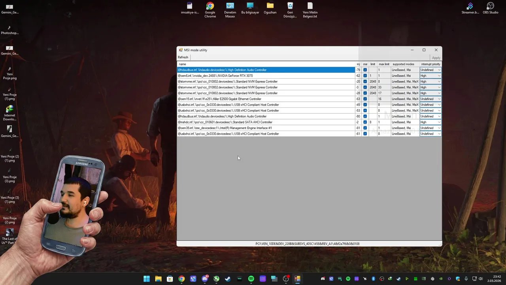Toggle msi checkbox for Standard SATA AHCI Controller

pos(365,122)
